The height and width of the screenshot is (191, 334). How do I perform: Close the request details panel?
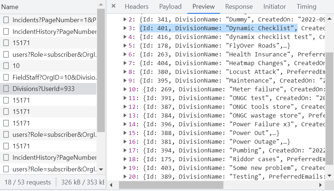point(114,6)
